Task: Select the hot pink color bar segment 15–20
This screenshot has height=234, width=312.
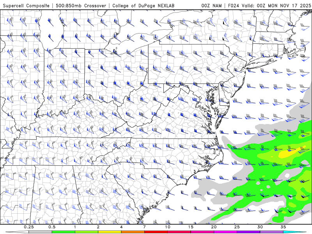Action: pos(202,232)
